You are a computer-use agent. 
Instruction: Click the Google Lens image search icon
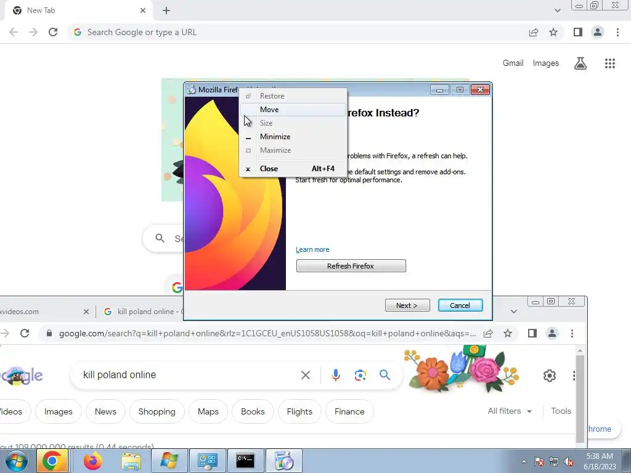point(360,375)
